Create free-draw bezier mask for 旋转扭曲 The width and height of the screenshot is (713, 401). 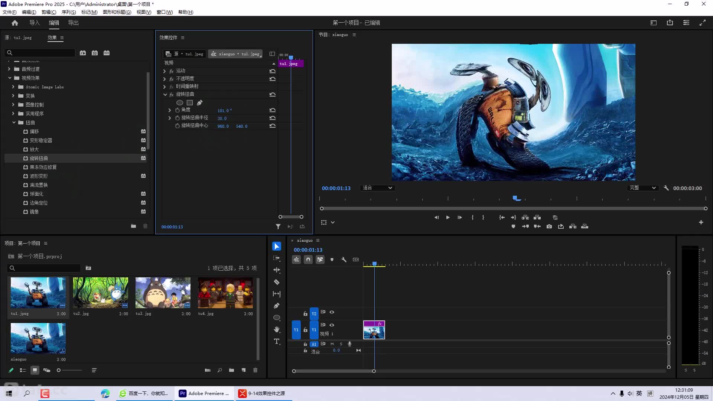tap(200, 102)
